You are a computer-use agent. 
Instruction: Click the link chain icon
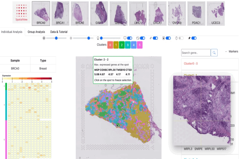click(150, 38)
